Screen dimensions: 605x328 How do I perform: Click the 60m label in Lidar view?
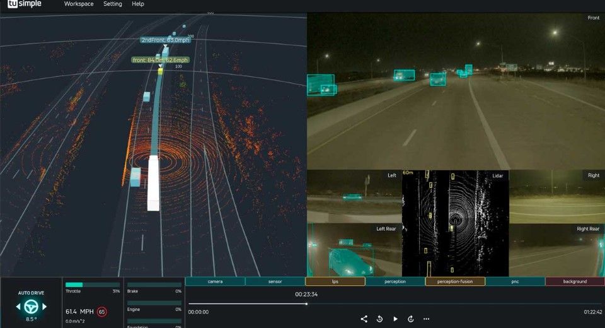click(x=408, y=173)
